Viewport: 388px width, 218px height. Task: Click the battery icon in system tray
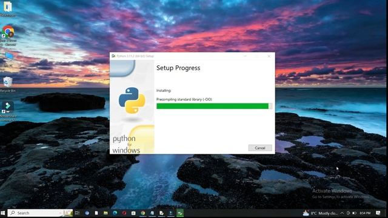point(354,213)
